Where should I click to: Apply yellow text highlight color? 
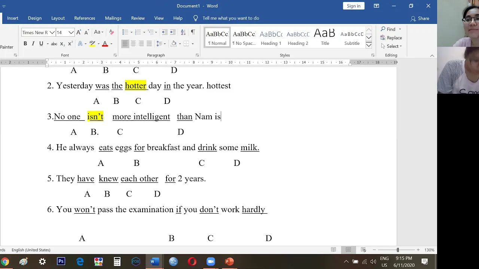pyautogui.click(x=92, y=44)
